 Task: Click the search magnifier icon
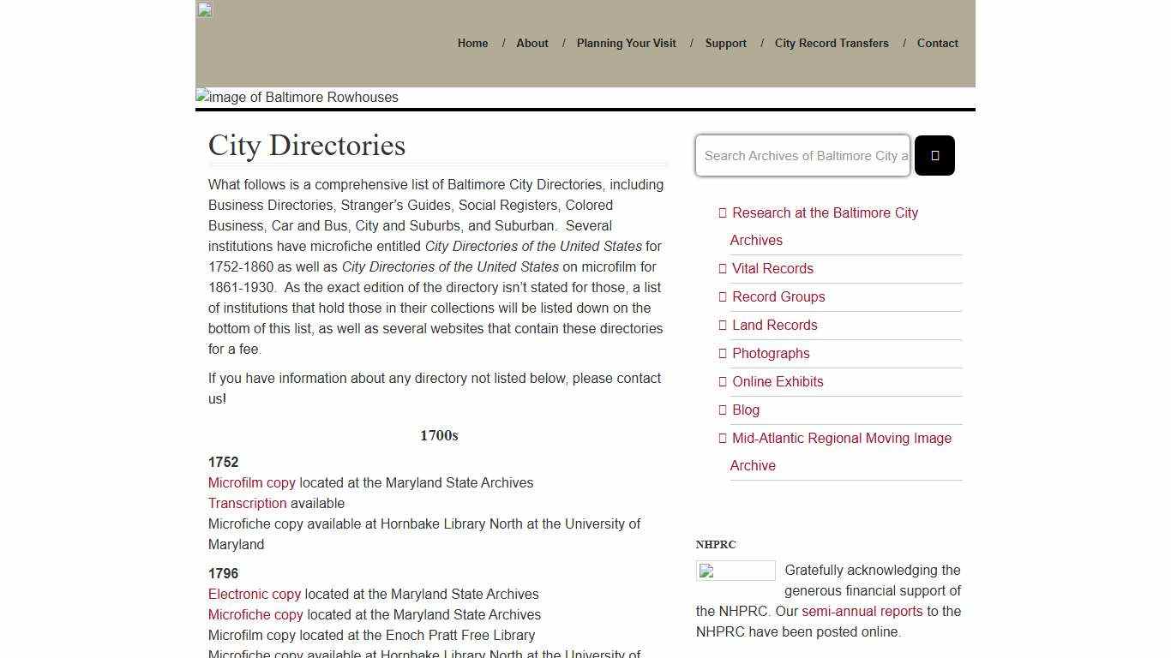point(934,155)
